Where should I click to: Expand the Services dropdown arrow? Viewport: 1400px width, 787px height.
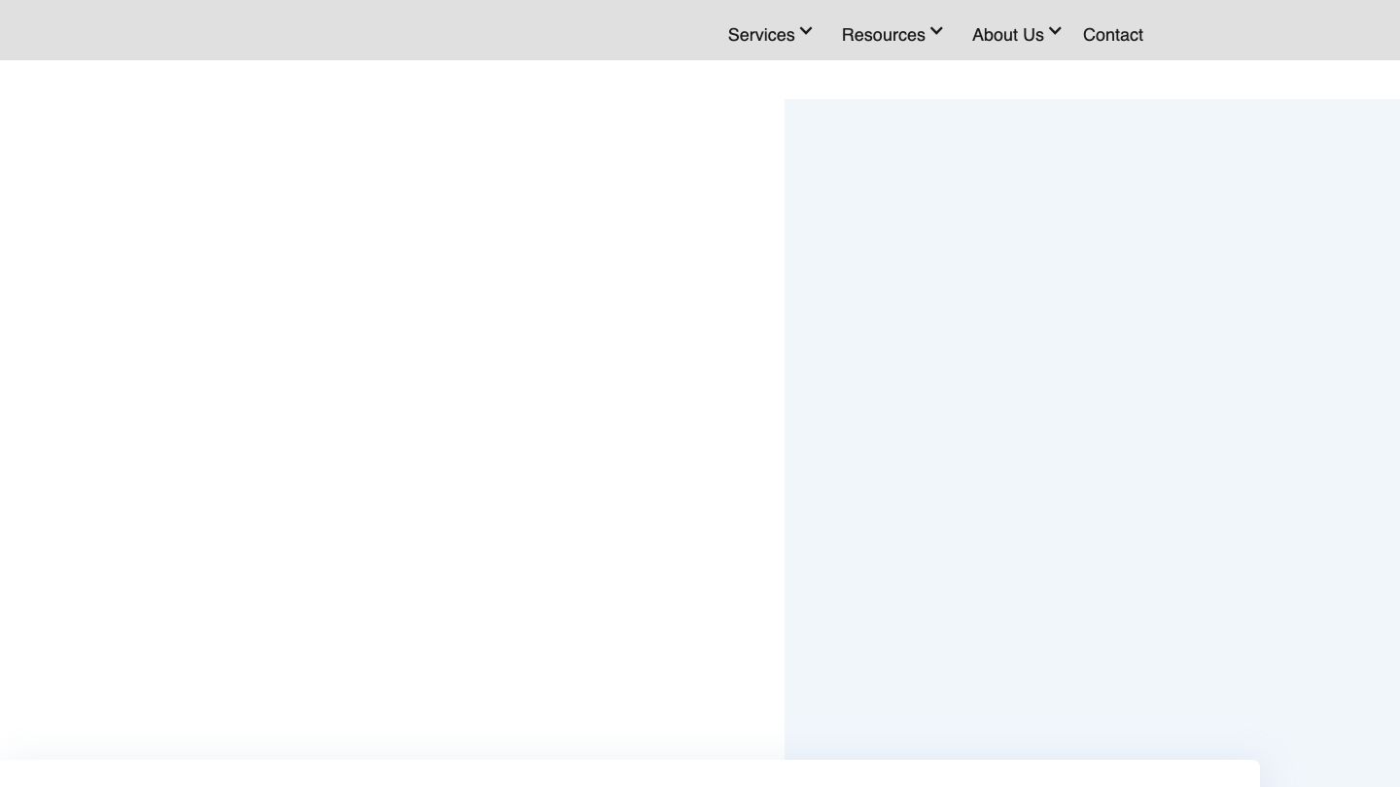click(x=806, y=31)
